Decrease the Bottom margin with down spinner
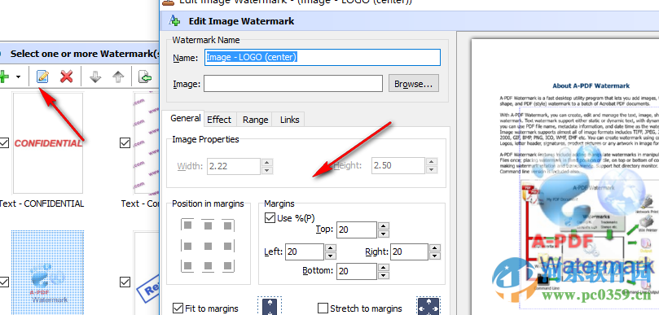 pos(384,276)
